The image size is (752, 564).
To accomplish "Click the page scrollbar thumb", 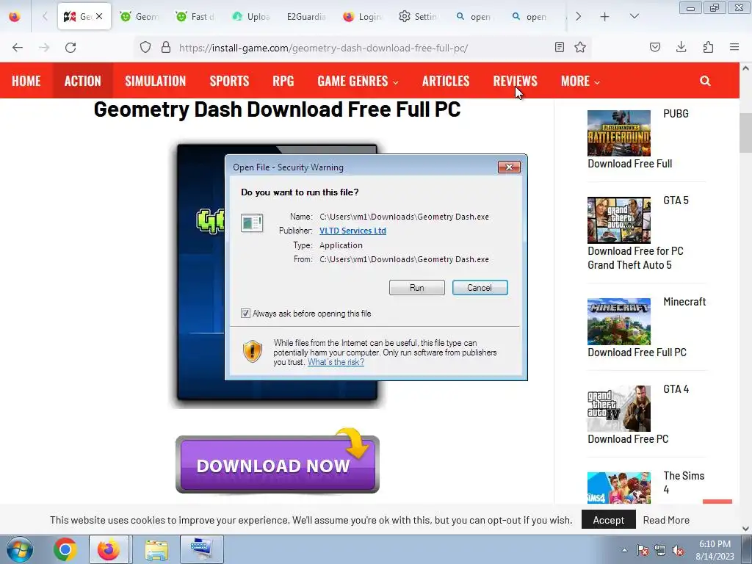I will coord(745,134).
